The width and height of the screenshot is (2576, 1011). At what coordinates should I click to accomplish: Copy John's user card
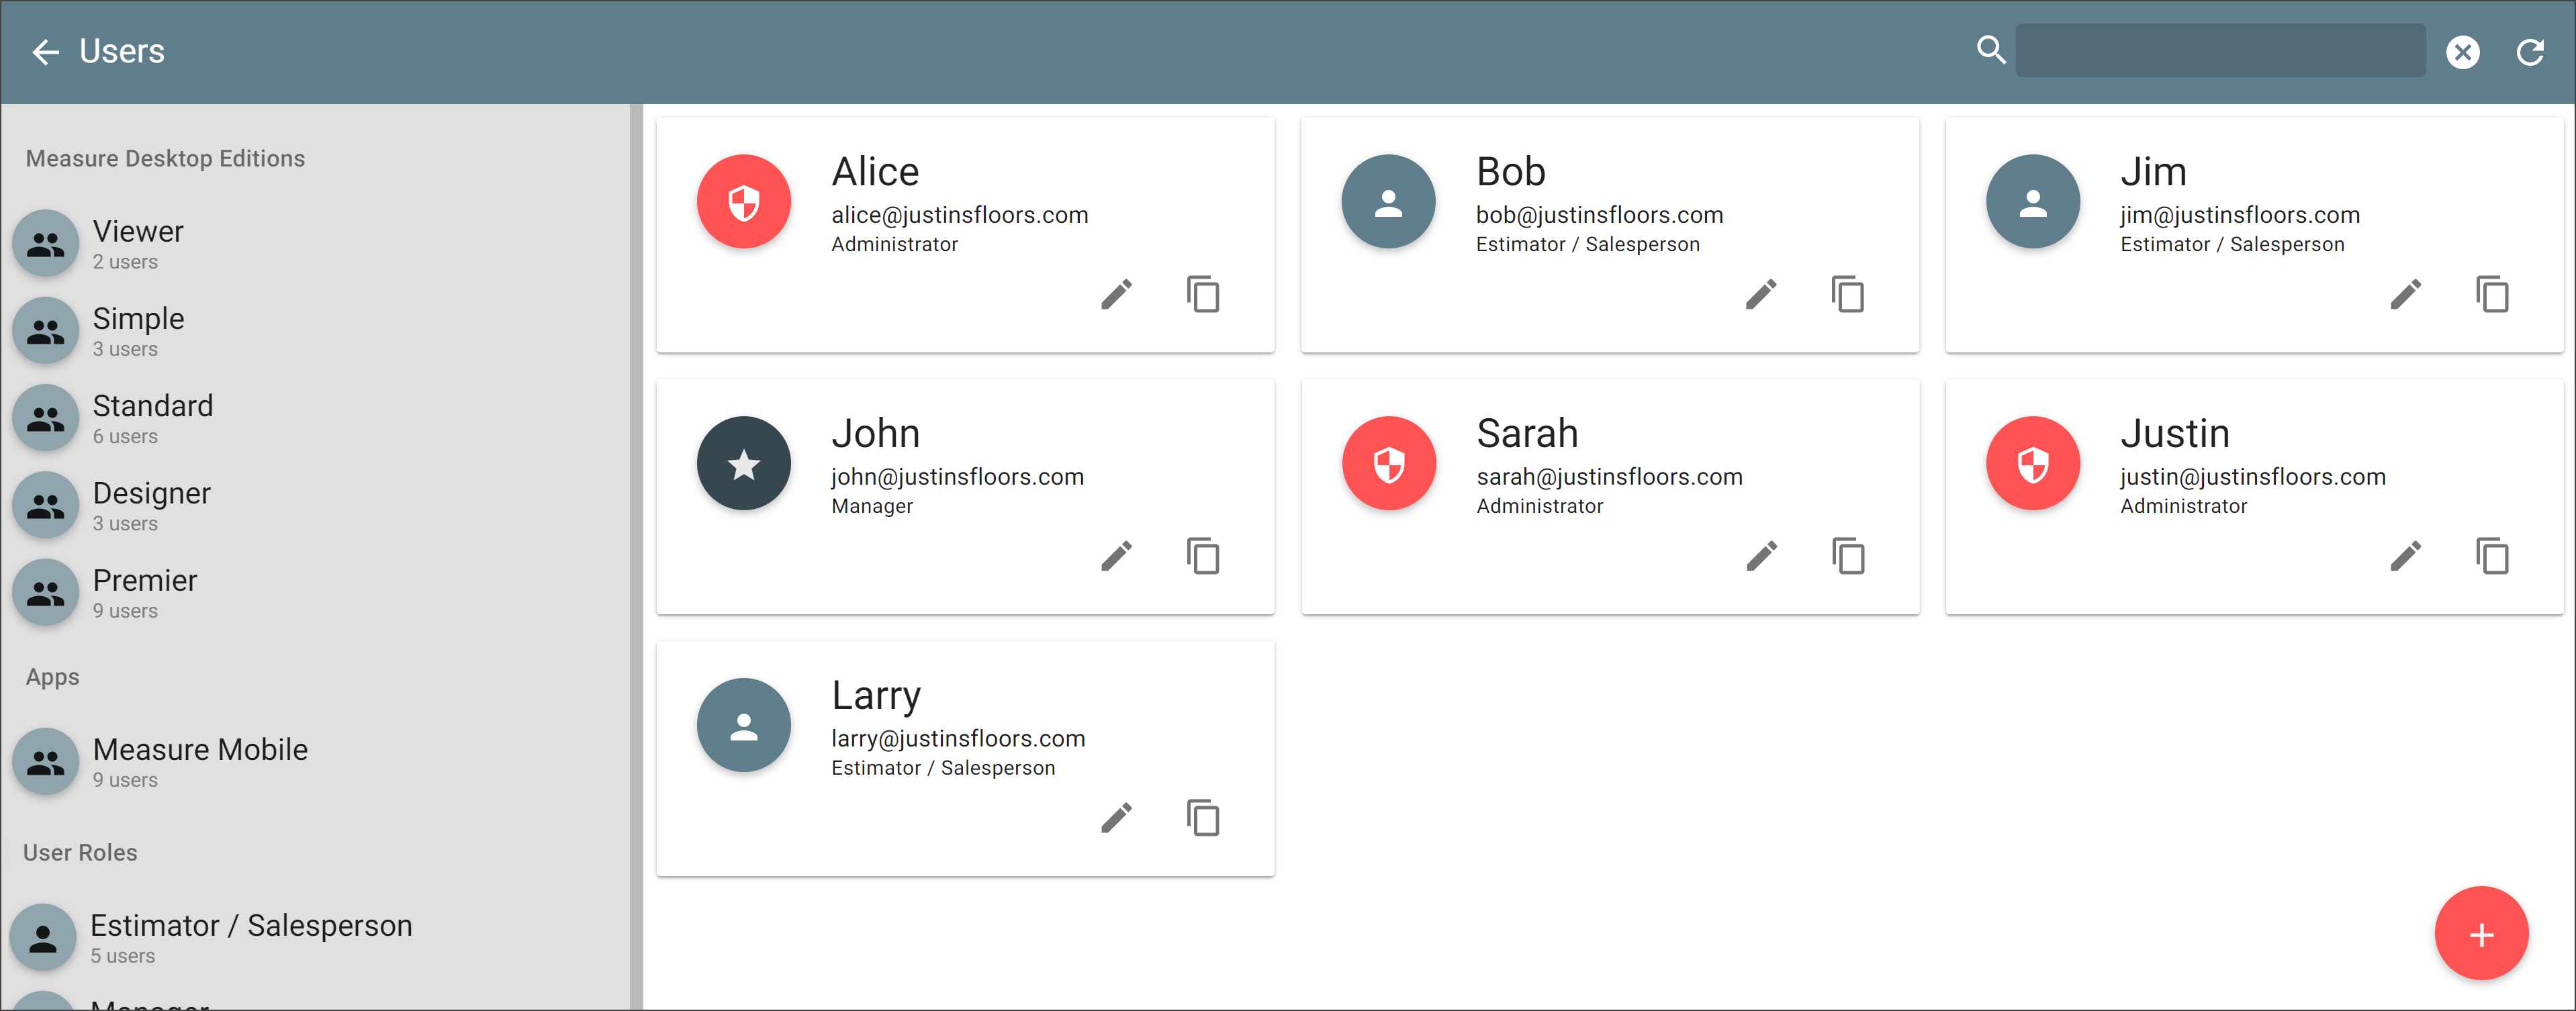1203,556
